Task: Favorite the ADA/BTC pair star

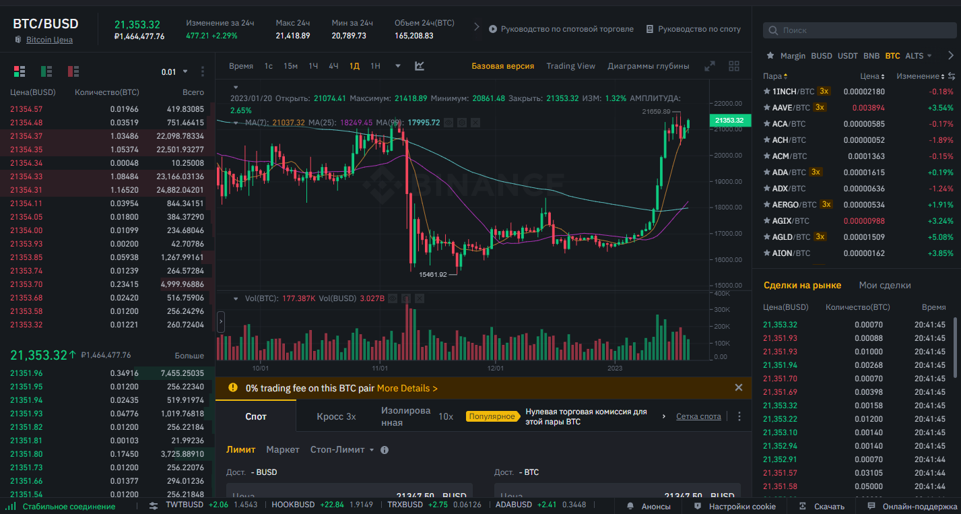Action: [766, 172]
